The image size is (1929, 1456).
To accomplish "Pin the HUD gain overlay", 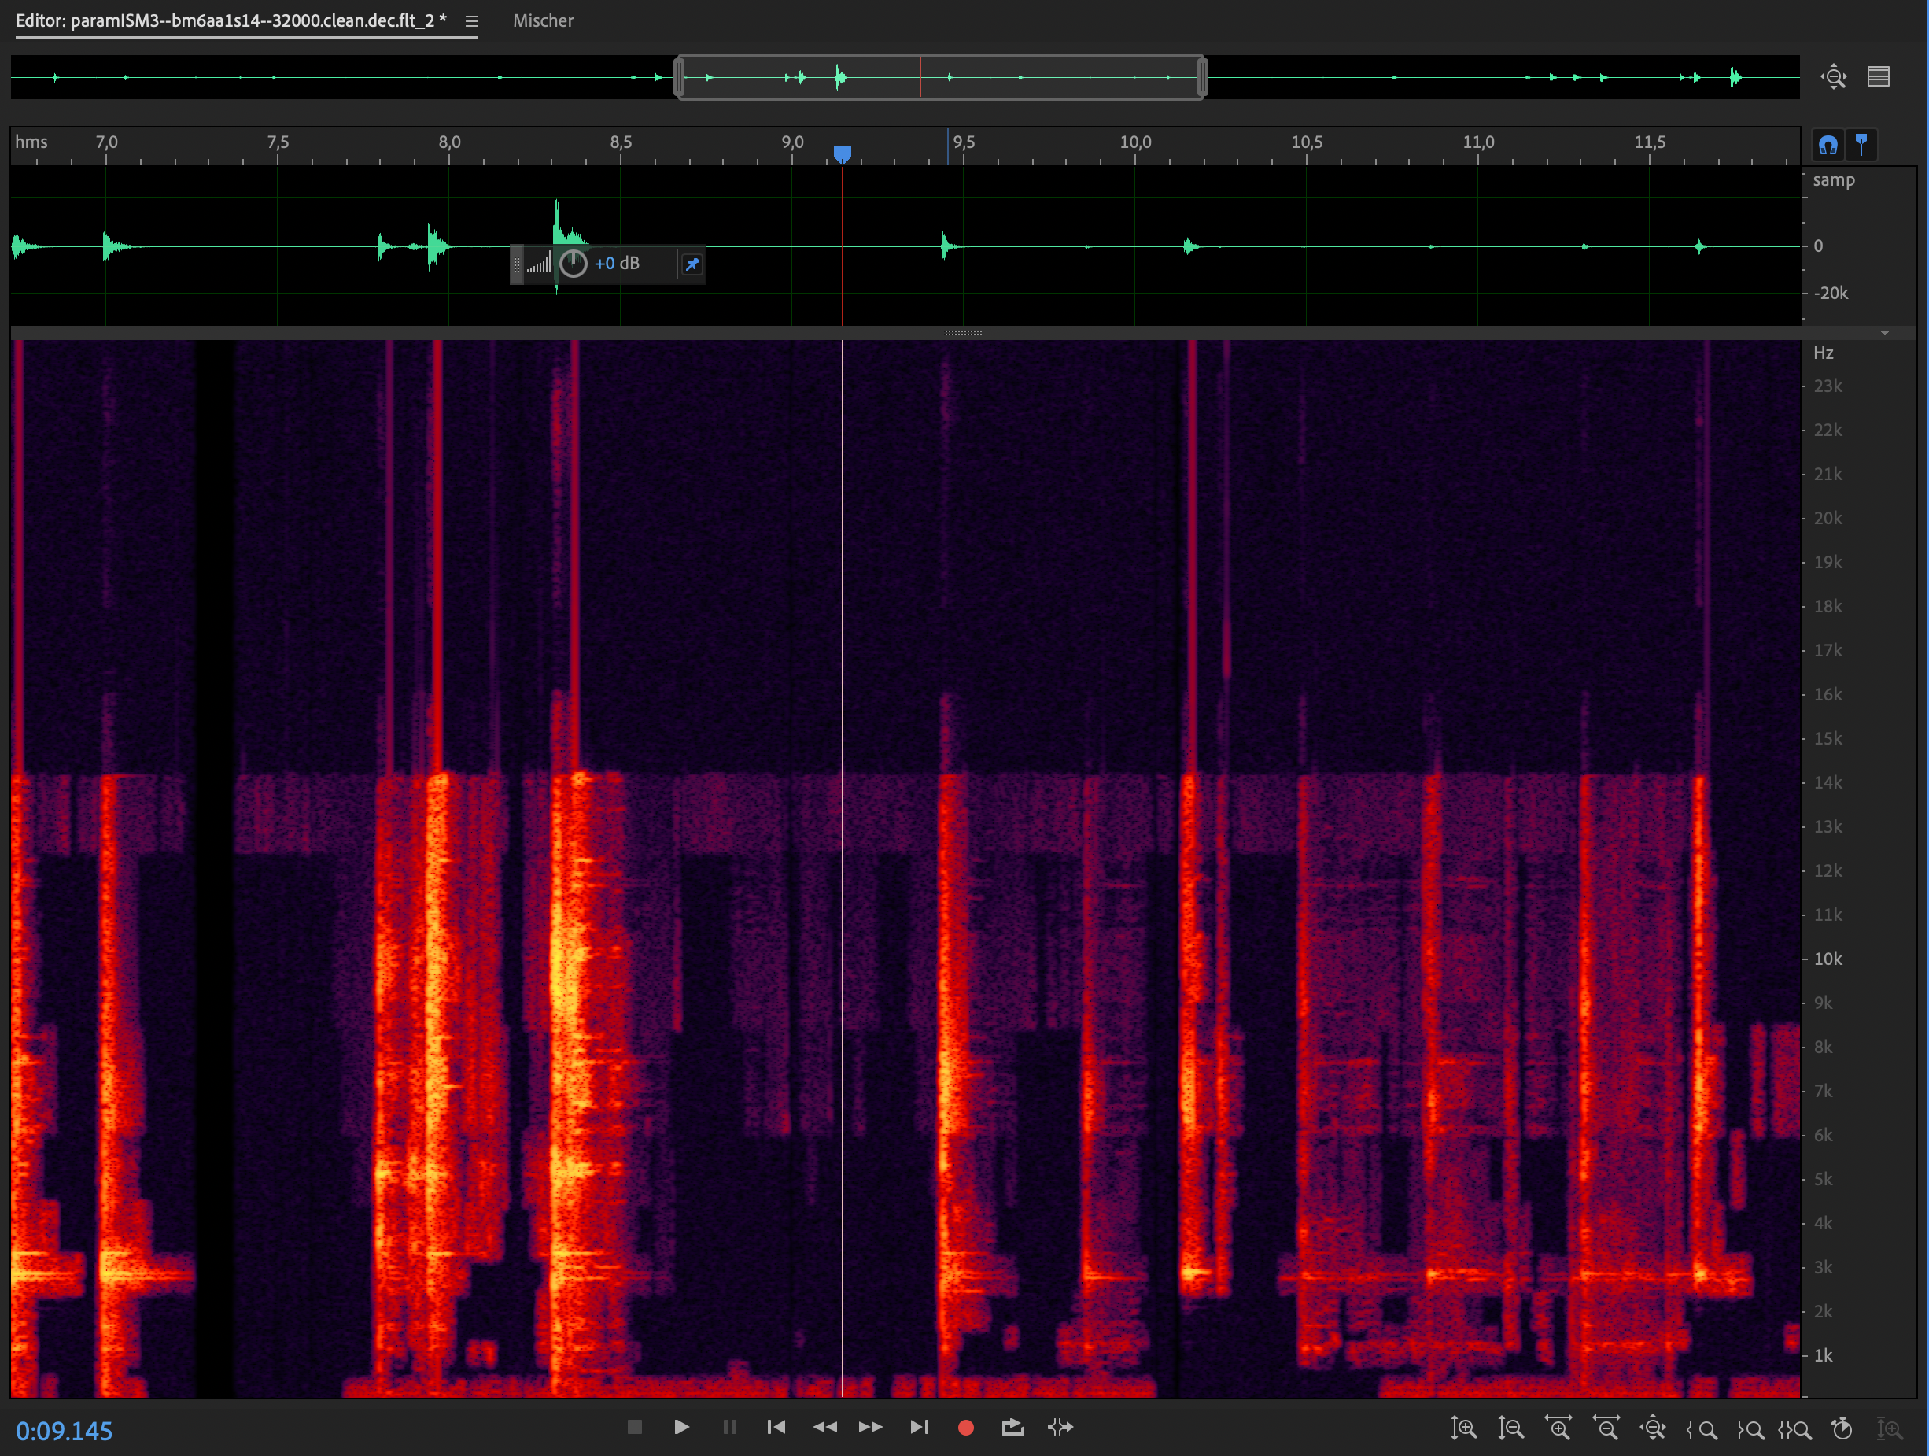I will point(692,264).
